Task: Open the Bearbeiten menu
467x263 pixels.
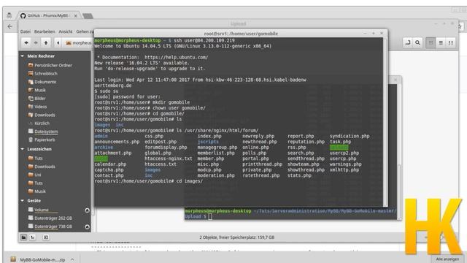Action: [x=45, y=31]
